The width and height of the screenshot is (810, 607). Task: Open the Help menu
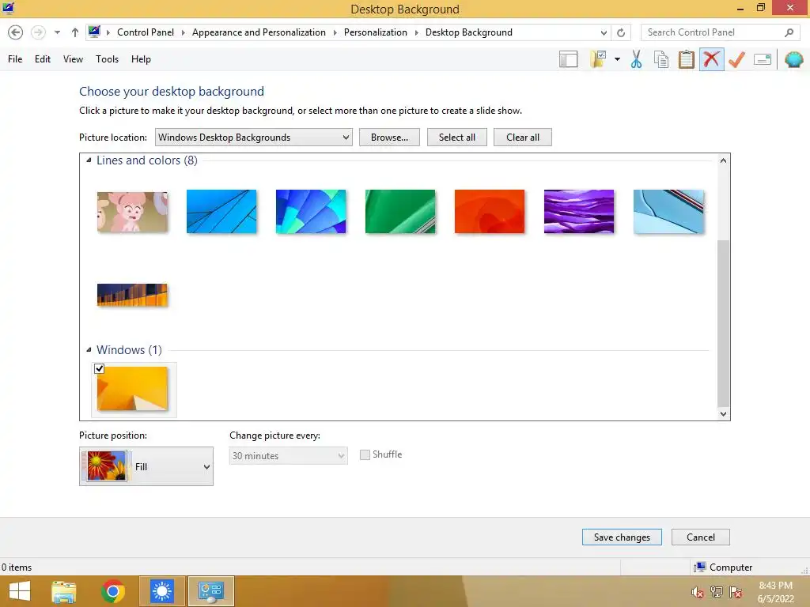pos(141,59)
